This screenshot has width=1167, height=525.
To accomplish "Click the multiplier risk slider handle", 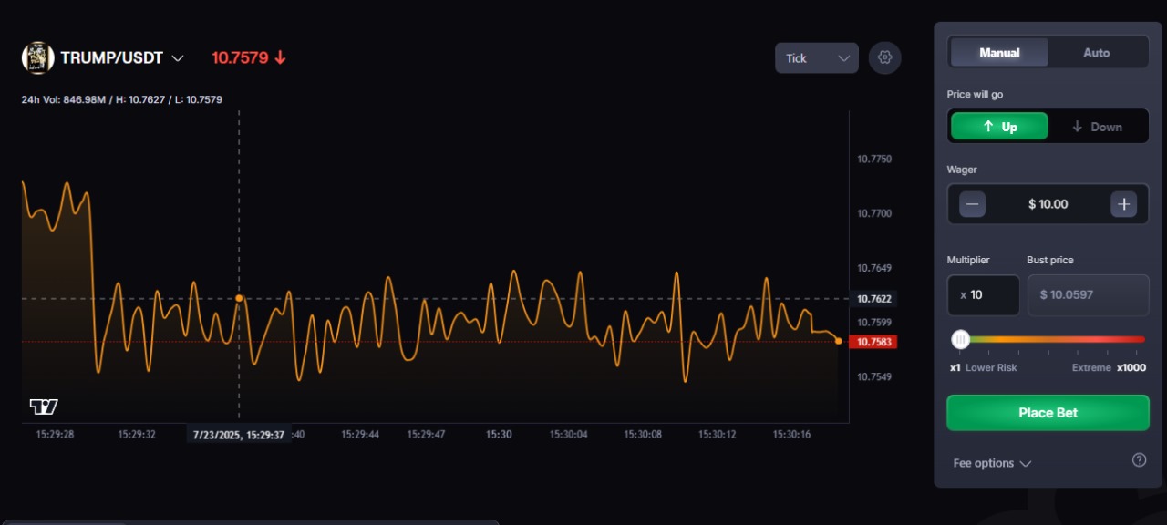I will 960,339.
